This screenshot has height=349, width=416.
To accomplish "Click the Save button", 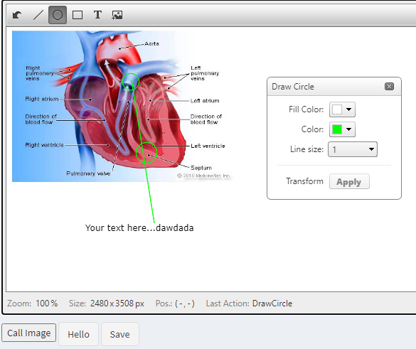I will (120, 334).
